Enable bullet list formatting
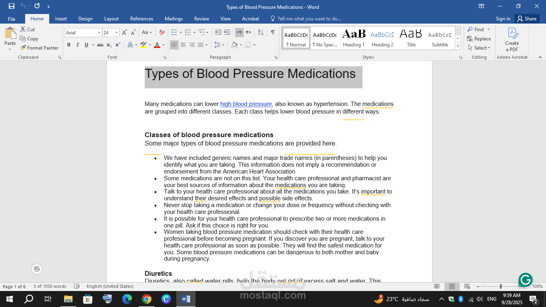 (x=175, y=31)
